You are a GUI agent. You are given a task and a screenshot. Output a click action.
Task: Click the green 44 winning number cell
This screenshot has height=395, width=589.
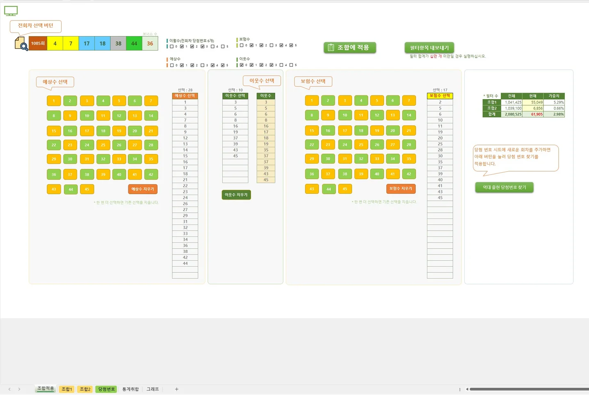(x=134, y=43)
